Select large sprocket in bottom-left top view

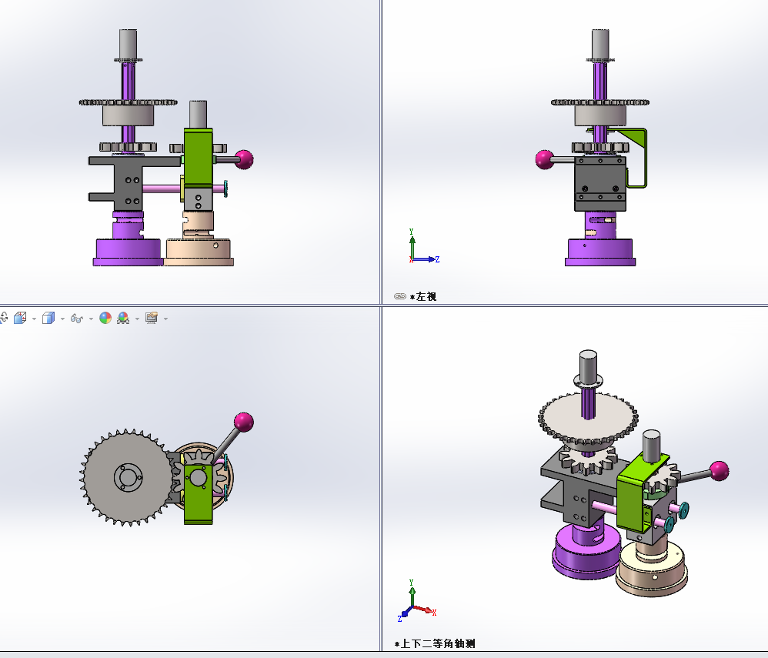129,477
